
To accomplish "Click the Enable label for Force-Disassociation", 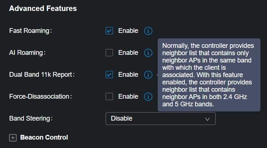I will coord(128,96).
